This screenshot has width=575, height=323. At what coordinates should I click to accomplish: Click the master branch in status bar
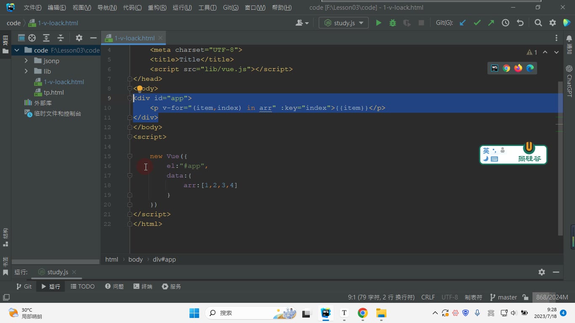(x=503, y=297)
